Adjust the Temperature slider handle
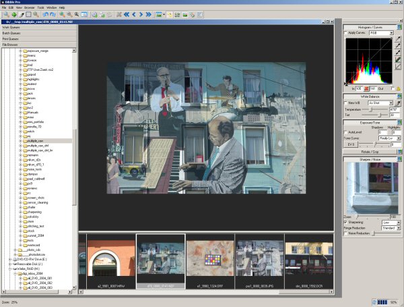404x307 pixels. 371,109
